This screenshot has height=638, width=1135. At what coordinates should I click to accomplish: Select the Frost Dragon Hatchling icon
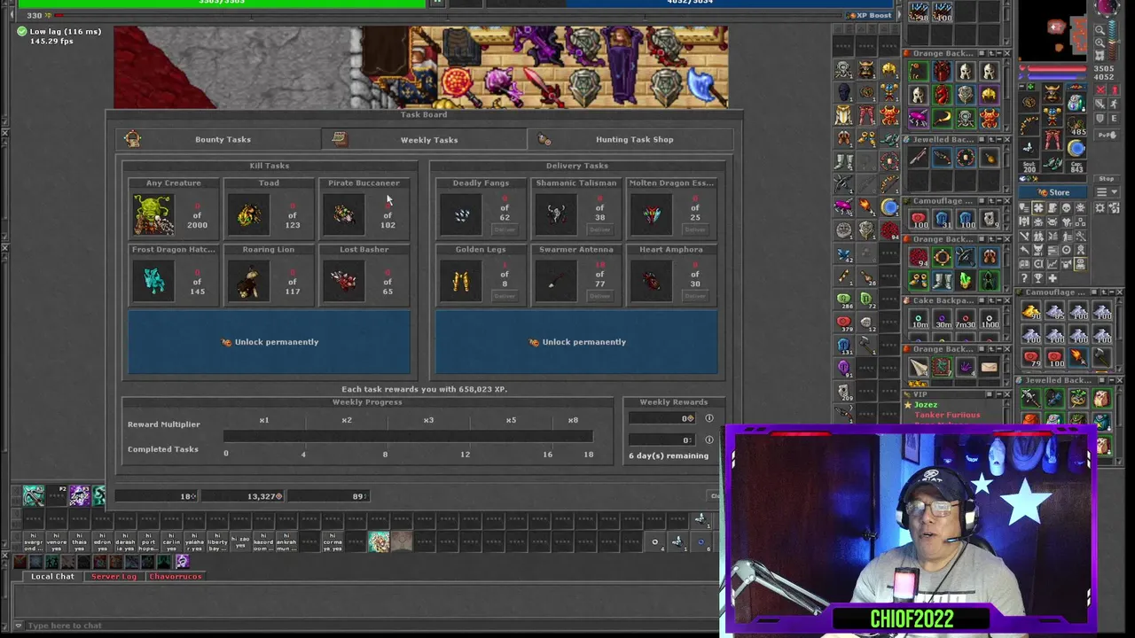[153, 281]
